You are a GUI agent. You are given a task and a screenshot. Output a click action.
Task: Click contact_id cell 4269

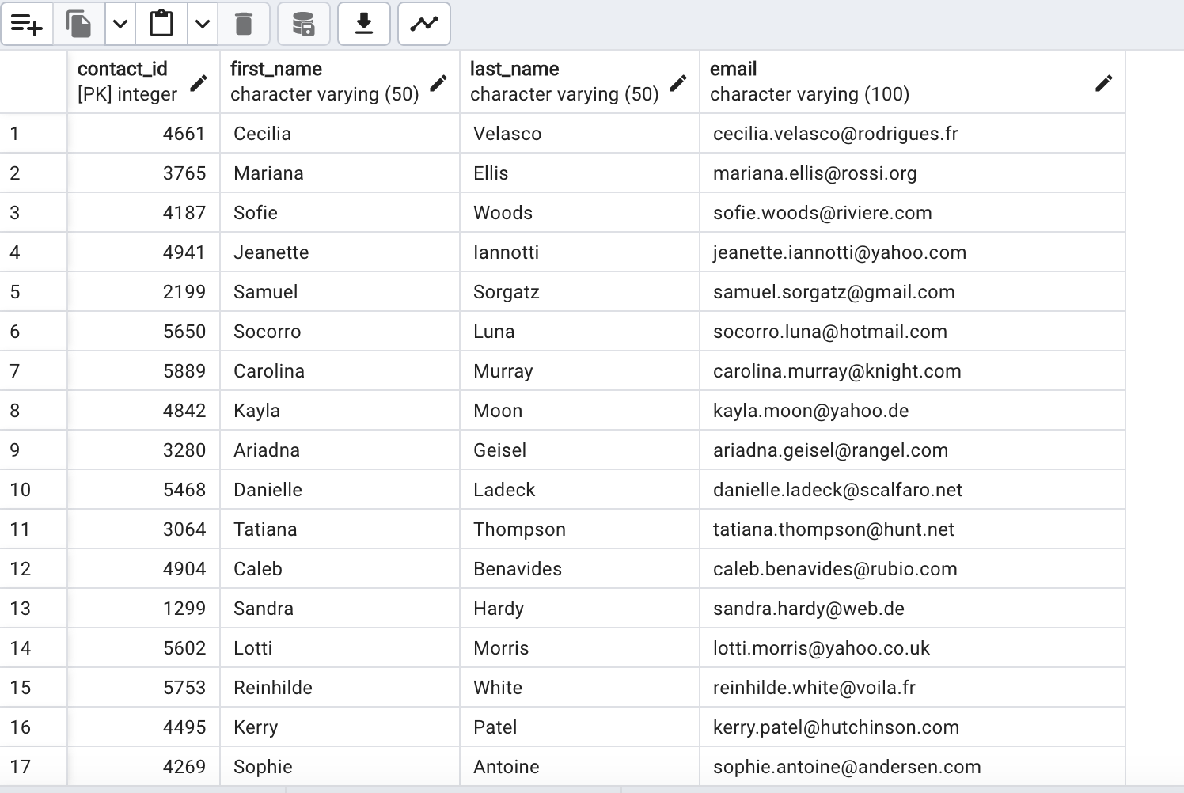[143, 767]
